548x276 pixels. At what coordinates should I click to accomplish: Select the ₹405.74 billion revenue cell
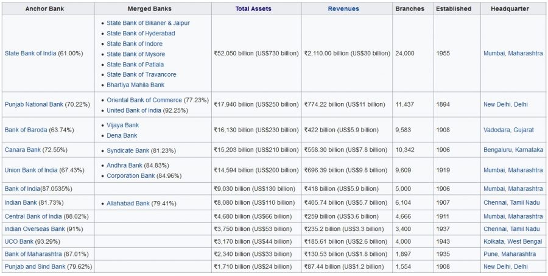pyautogui.click(x=346, y=202)
